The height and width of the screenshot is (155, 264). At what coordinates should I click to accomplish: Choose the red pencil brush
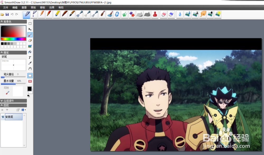click(49, 14)
